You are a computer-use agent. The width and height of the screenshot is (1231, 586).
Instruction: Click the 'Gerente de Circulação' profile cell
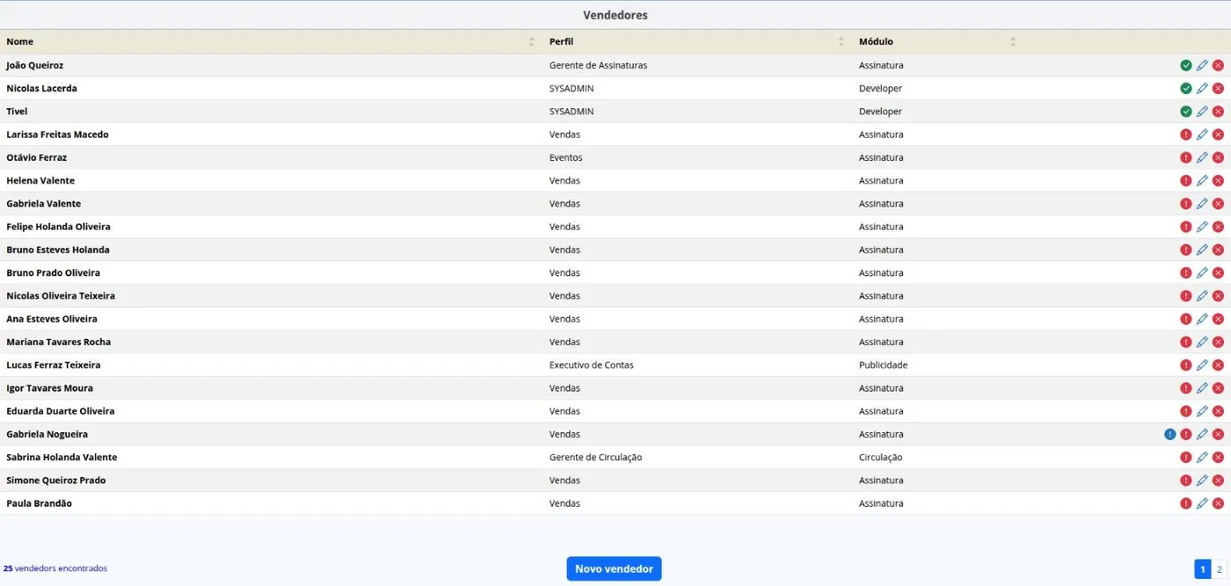[x=595, y=457]
